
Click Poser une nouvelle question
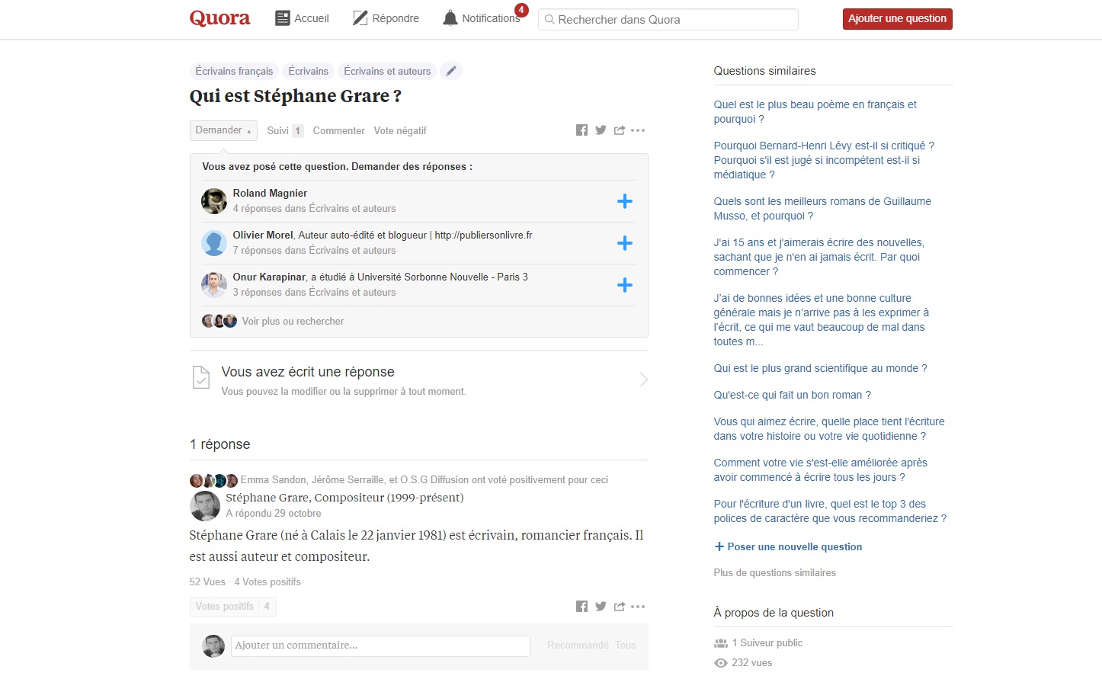click(788, 547)
